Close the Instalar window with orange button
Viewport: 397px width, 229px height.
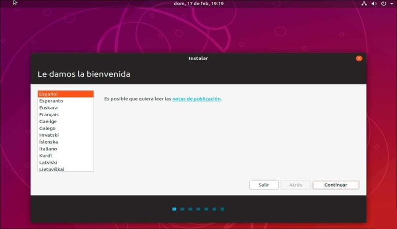[x=359, y=59]
